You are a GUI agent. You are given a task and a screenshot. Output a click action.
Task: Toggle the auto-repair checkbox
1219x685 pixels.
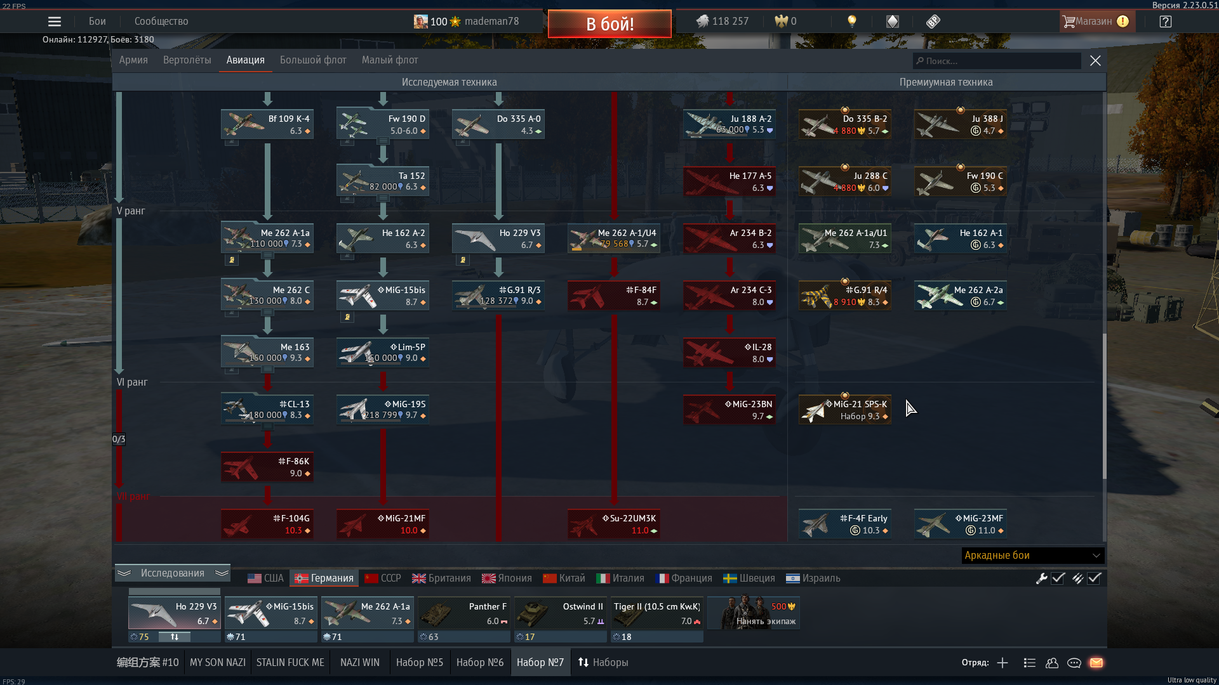tap(1058, 578)
